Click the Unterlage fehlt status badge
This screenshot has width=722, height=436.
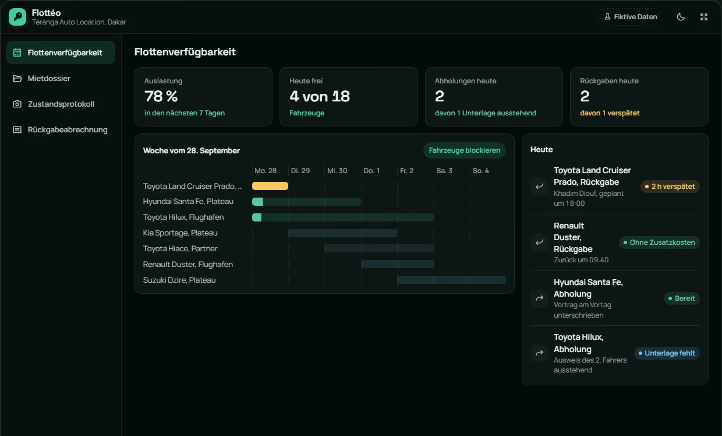point(667,353)
